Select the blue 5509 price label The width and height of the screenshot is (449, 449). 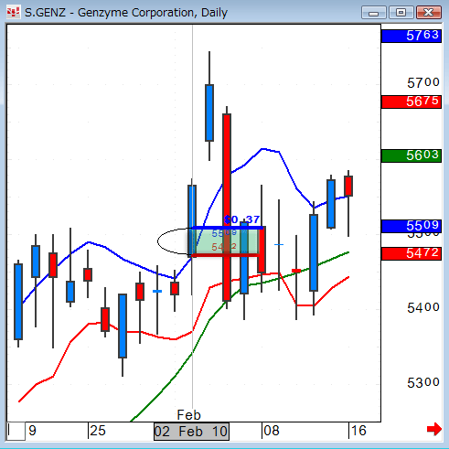pyautogui.click(x=412, y=226)
